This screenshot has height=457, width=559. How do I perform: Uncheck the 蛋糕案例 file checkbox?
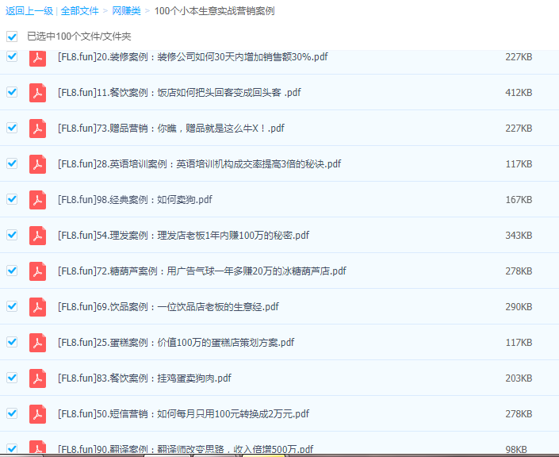pos(12,342)
